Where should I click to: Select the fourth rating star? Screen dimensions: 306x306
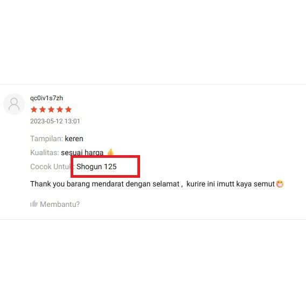pyautogui.click(x=60, y=109)
